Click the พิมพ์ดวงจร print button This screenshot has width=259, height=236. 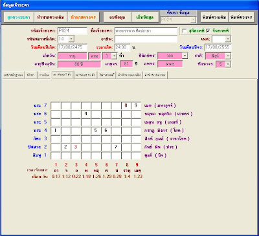coord(242,17)
